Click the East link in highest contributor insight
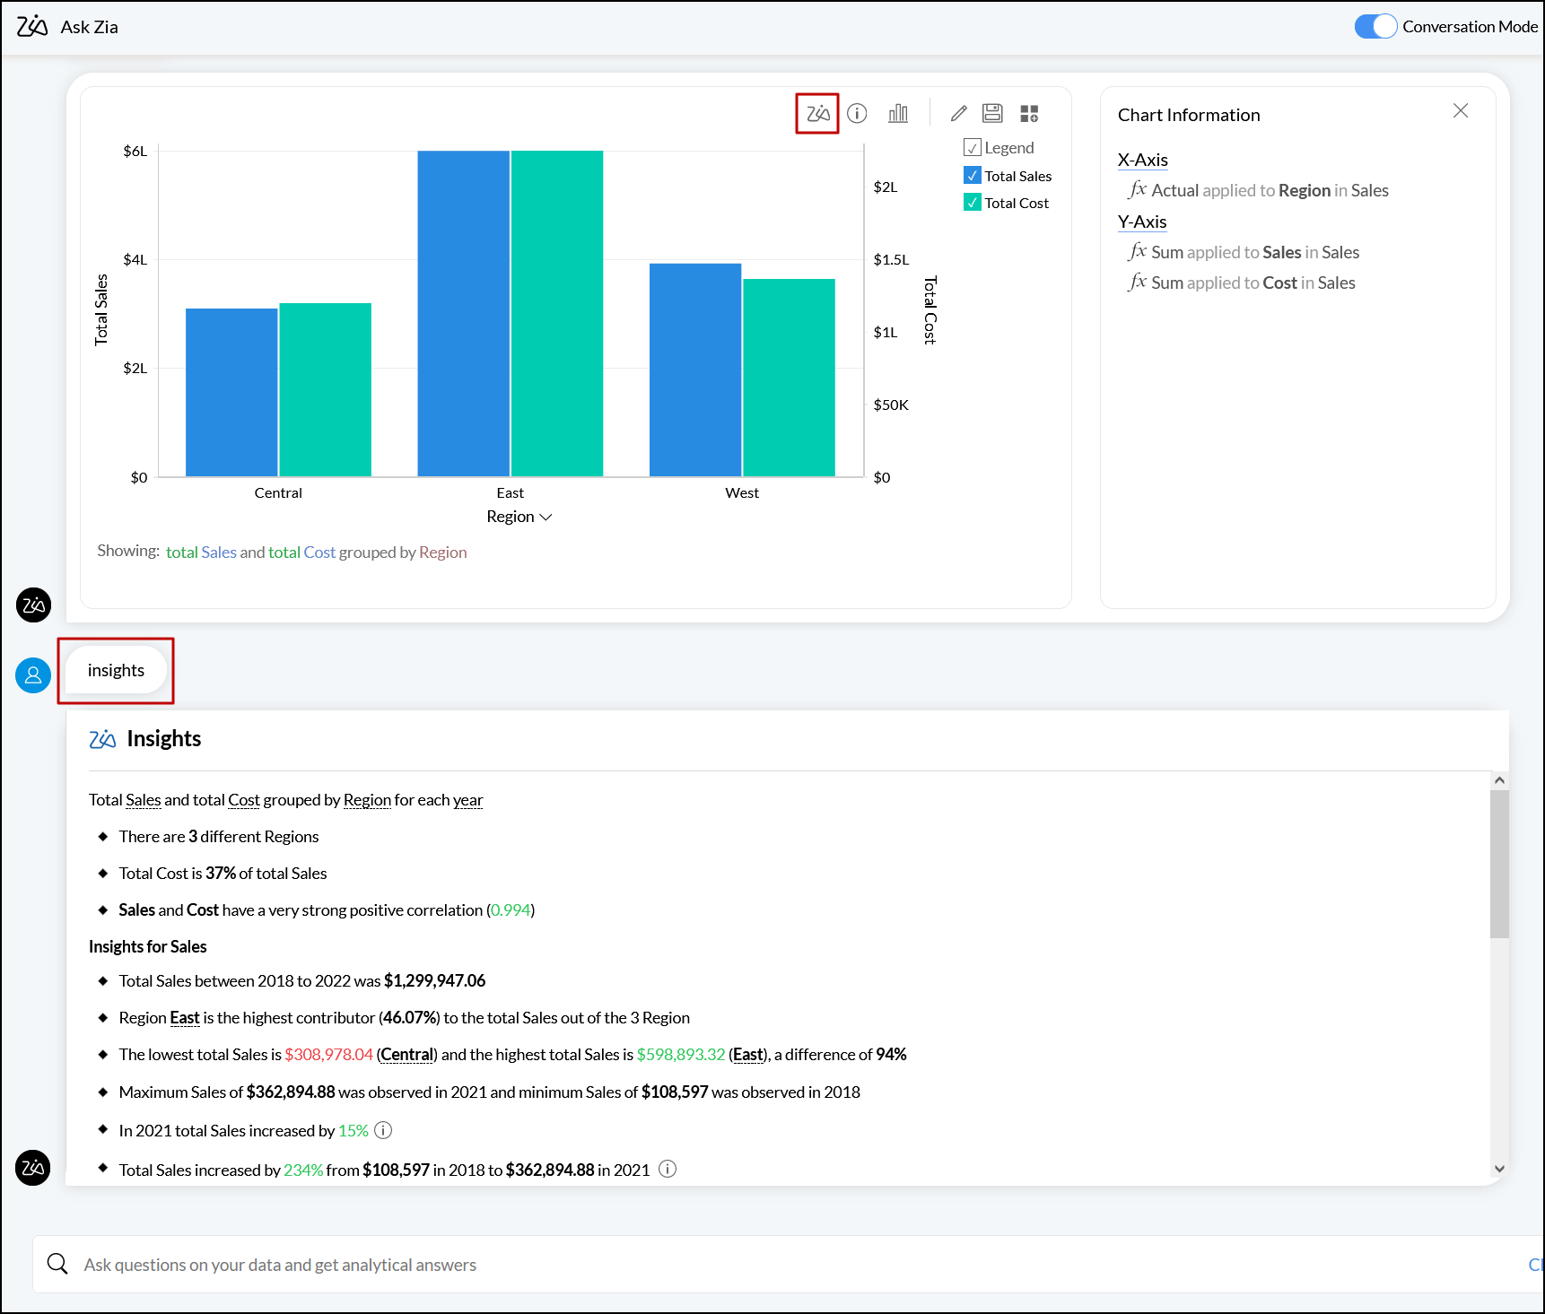This screenshot has height=1314, width=1545. point(184,1017)
